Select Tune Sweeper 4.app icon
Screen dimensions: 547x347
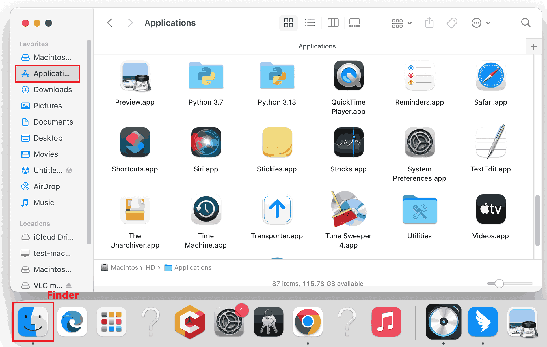(349, 209)
